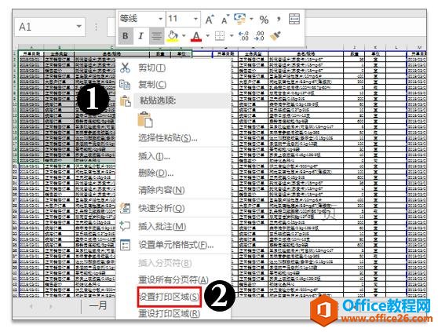Apply percent style with the % icon
This screenshot has width=438, height=332.
pos(264,20)
